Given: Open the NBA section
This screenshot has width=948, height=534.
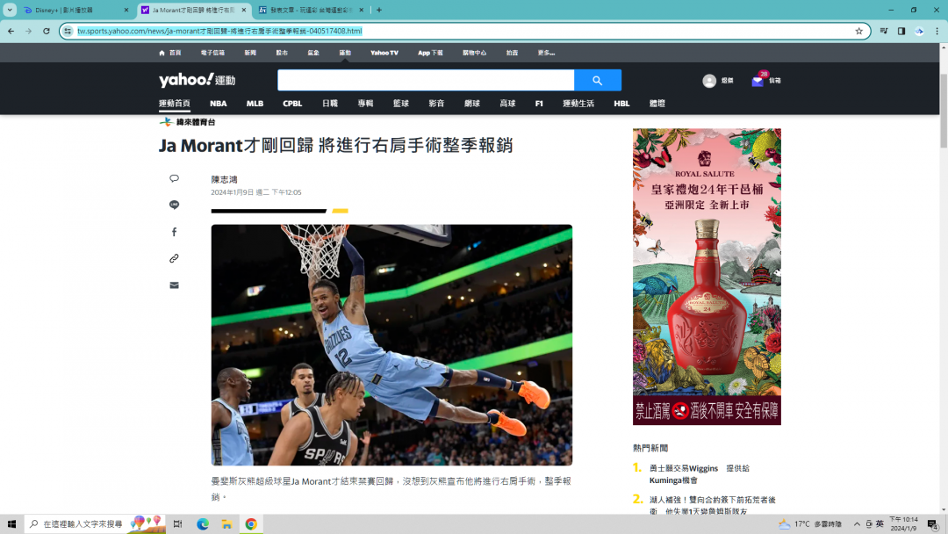Looking at the screenshot, I should click(219, 104).
